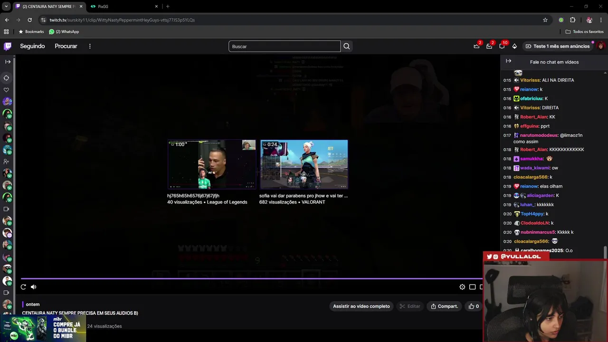Go to the Procurar page
This screenshot has height=342, width=608.
[x=66, y=46]
